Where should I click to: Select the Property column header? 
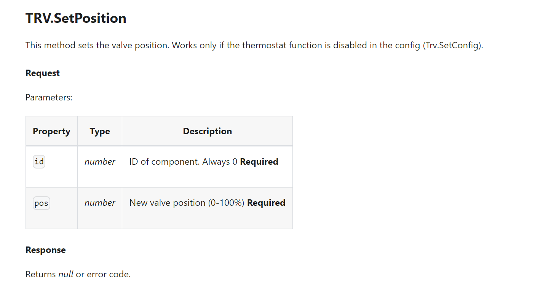[x=51, y=131]
